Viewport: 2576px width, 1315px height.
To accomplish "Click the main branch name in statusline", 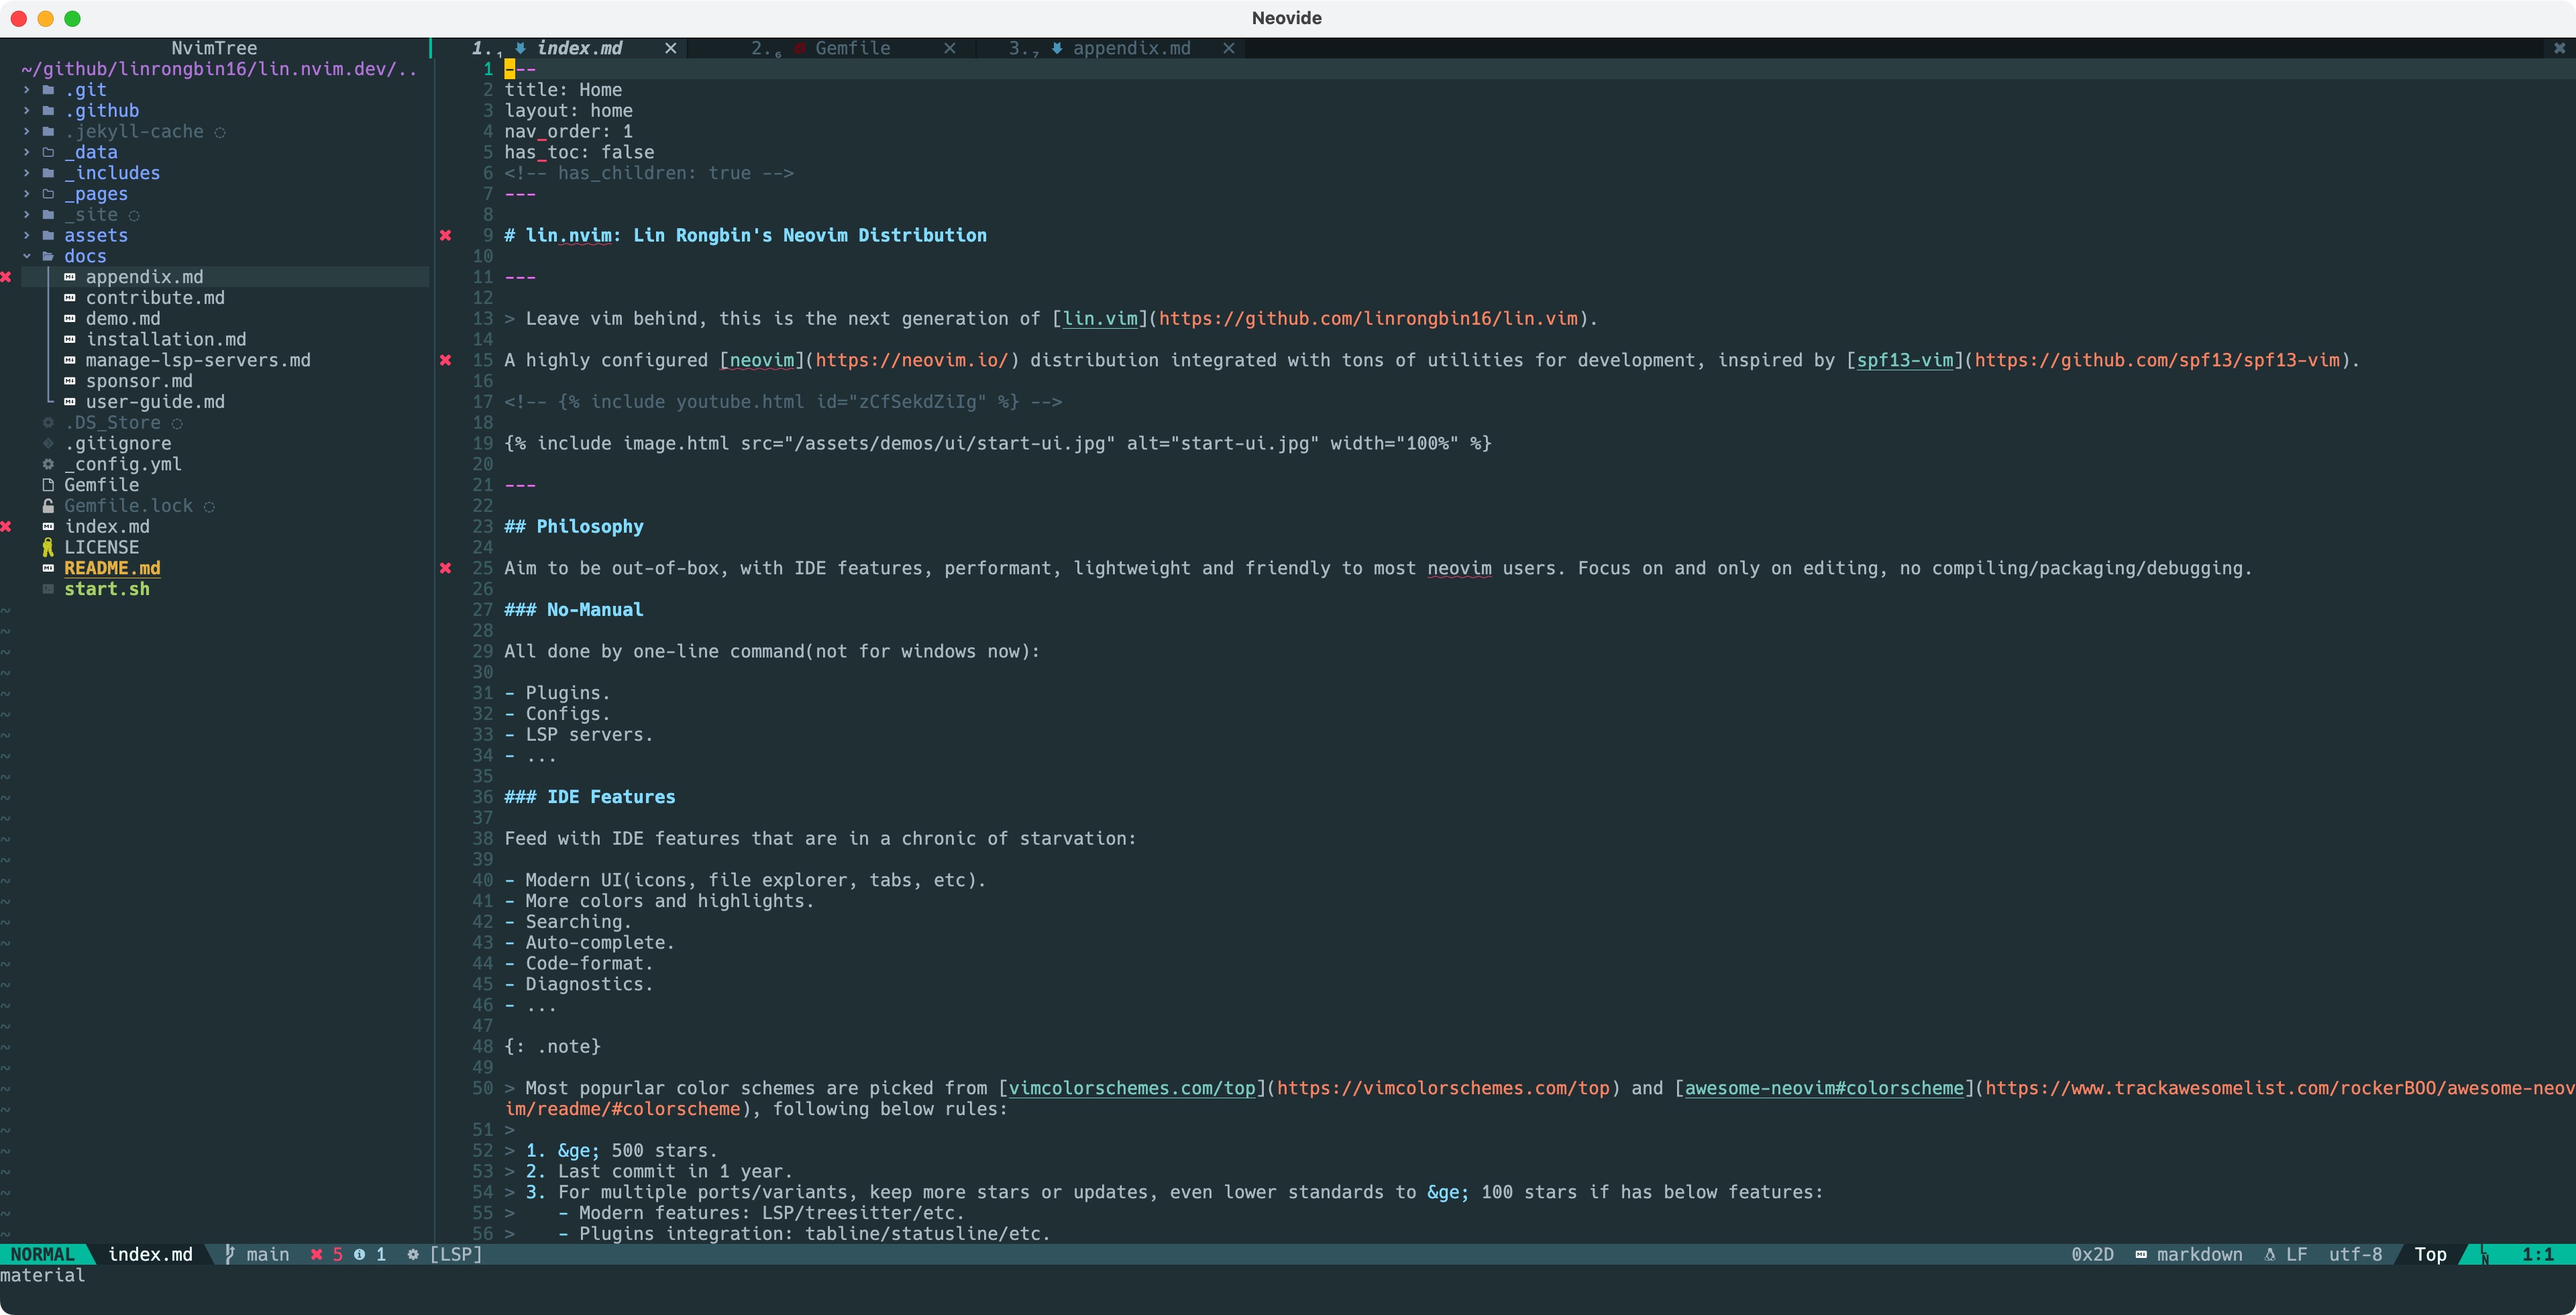I will 268,1254.
